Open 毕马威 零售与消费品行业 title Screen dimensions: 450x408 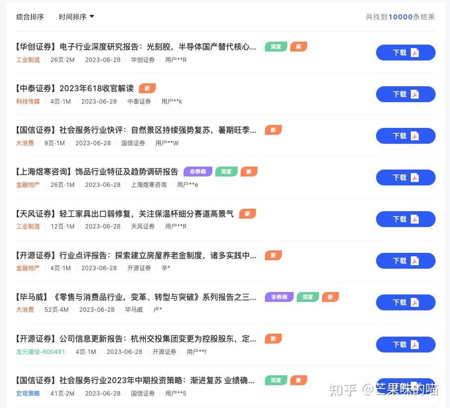(136, 297)
